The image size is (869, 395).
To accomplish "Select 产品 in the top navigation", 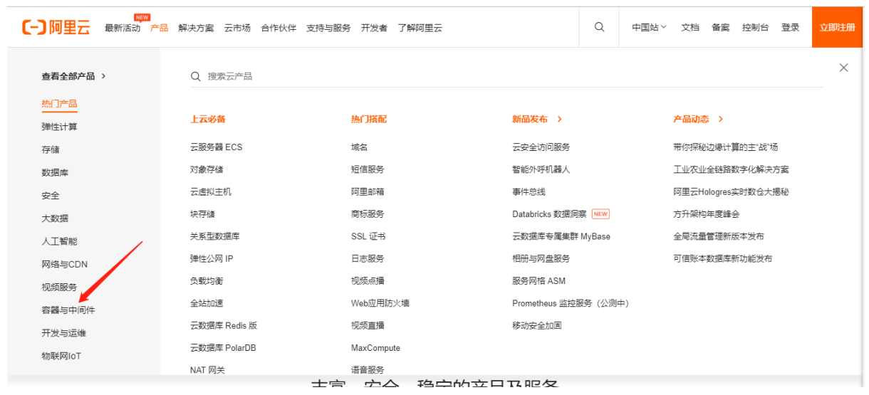I will tap(159, 28).
